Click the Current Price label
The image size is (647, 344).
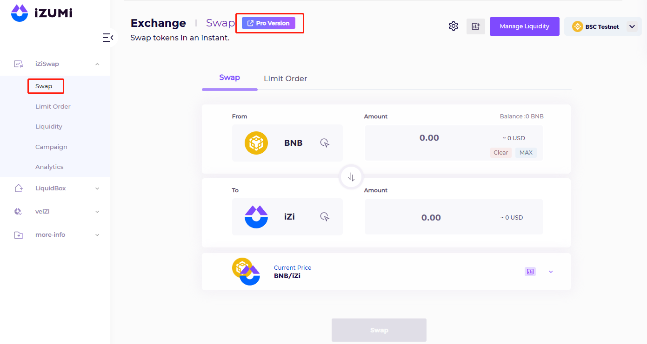(293, 267)
